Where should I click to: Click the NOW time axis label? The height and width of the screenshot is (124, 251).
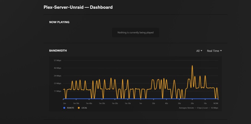(216, 103)
